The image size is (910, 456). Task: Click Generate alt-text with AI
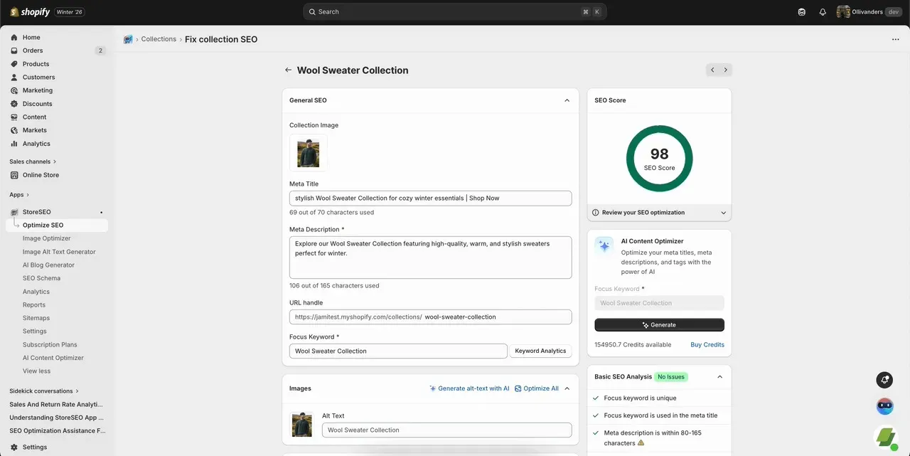point(469,388)
